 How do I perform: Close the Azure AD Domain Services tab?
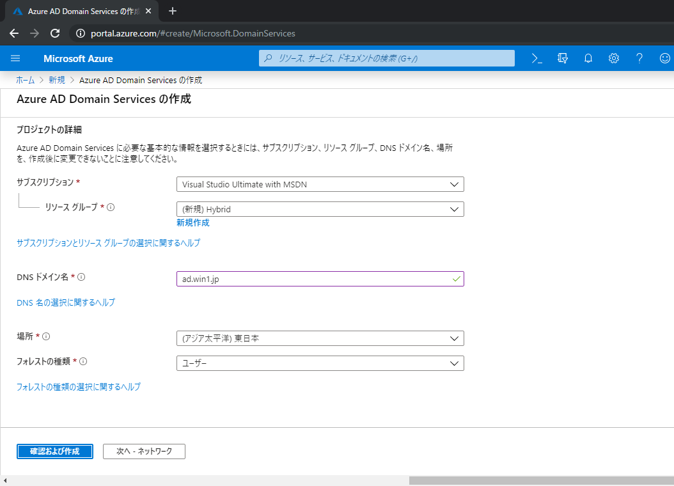point(148,11)
